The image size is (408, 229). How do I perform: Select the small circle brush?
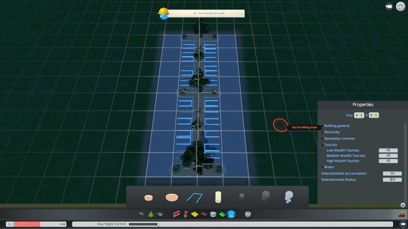point(148,196)
